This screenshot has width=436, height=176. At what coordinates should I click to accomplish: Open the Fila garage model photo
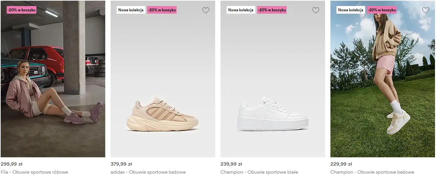pos(53,83)
